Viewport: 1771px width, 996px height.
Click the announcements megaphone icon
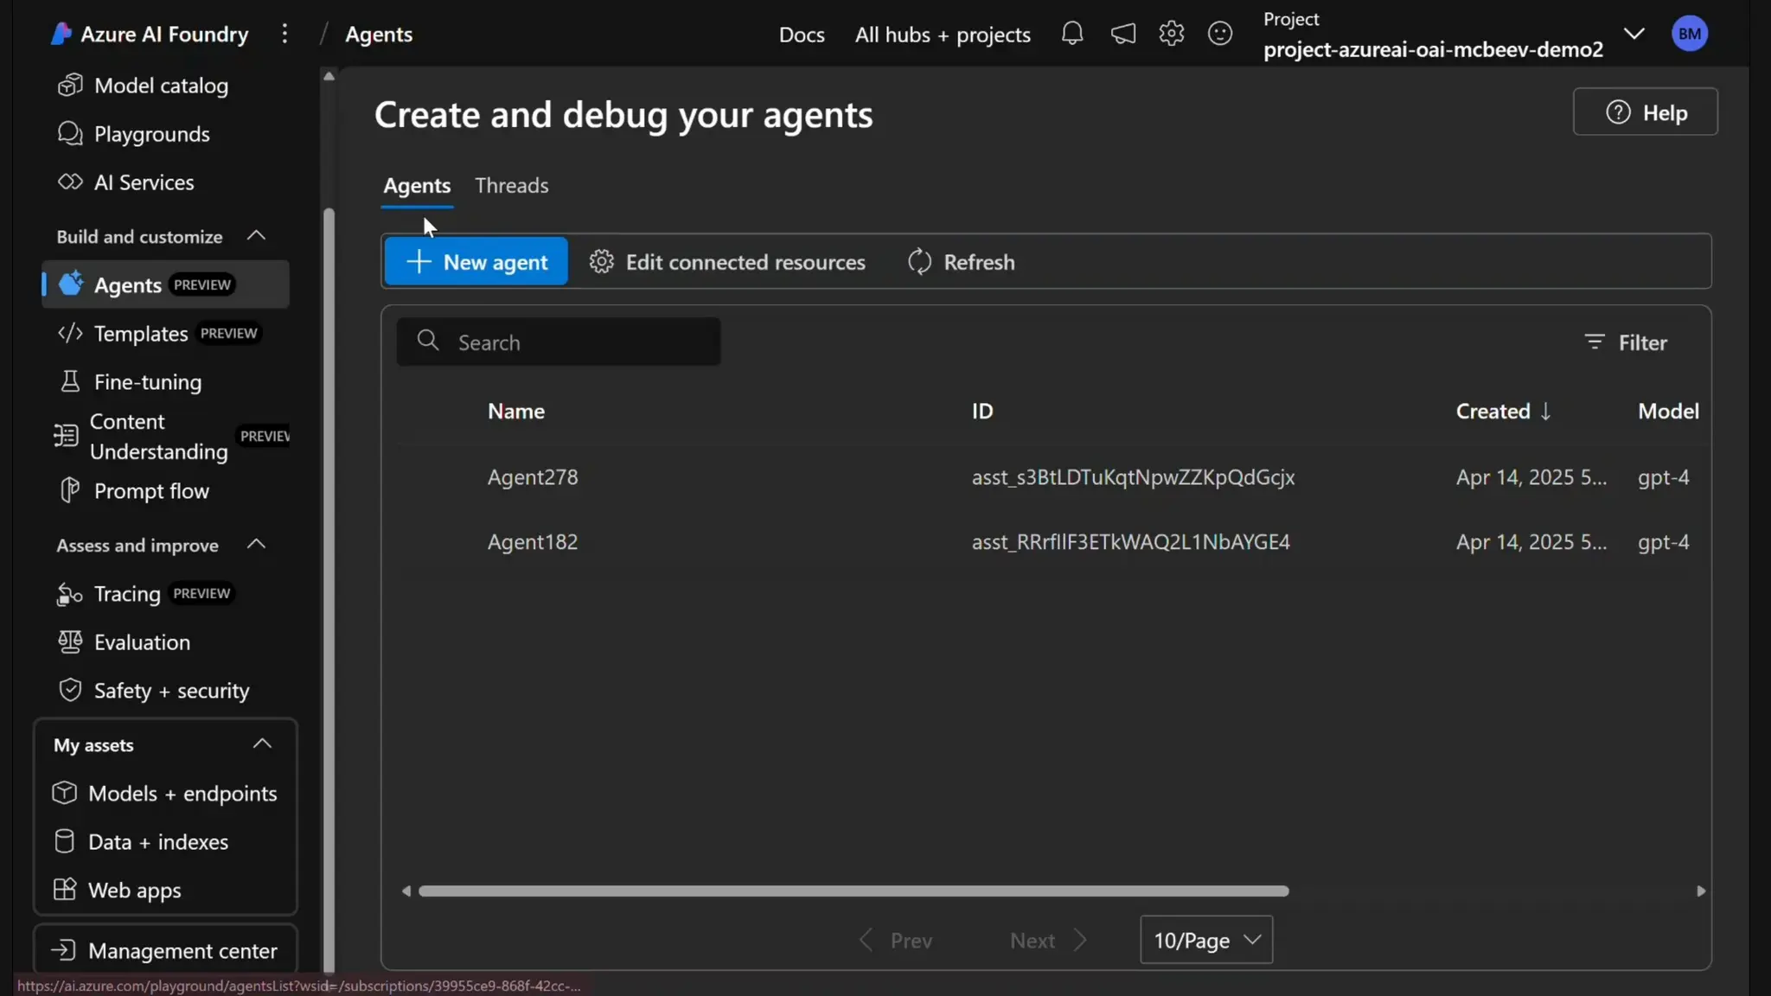[x=1122, y=34]
